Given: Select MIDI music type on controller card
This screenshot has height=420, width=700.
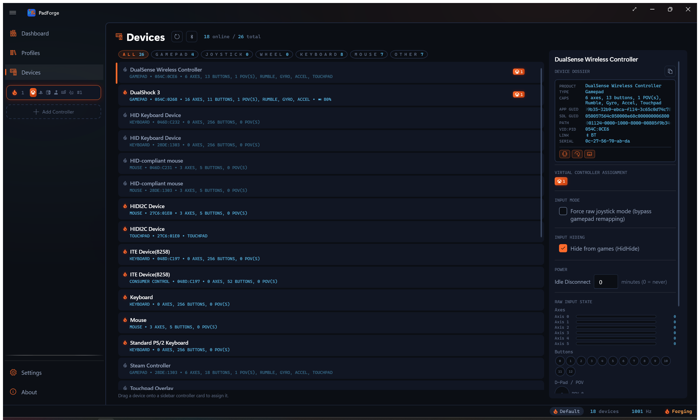Looking at the screenshot, I should coord(71,93).
